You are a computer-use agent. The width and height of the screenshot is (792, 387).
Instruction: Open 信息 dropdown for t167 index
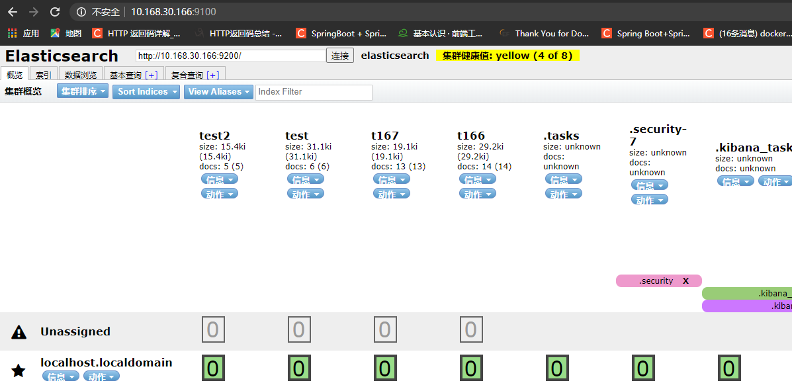point(392,179)
